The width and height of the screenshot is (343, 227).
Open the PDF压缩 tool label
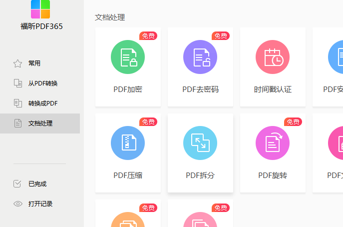pyautogui.click(x=128, y=175)
